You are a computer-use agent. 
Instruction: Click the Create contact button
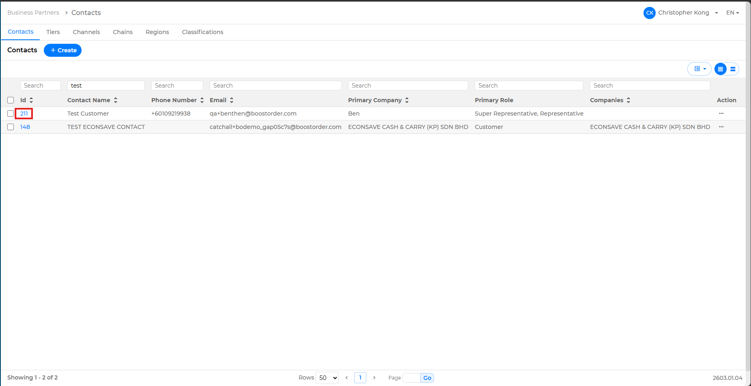(x=63, y=50)
